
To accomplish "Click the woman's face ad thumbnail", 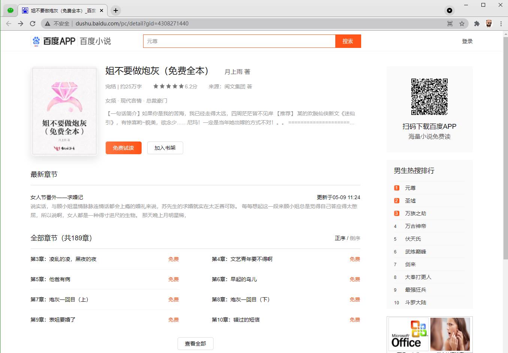I will pyautogui.click(x=450, y=334).
